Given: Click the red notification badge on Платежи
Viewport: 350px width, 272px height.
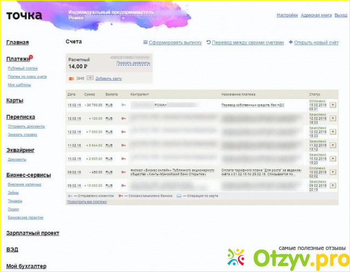Looking at the screenshot, I should point(31,56).
